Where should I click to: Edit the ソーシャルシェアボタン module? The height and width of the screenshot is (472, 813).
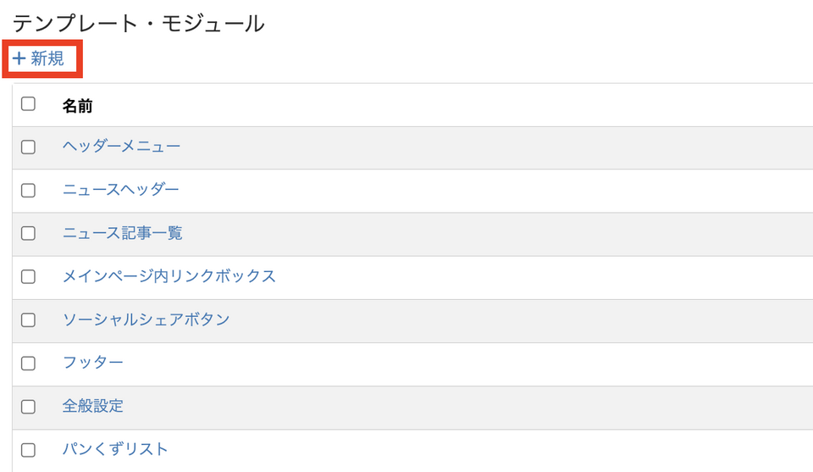pyautogui.click(x=146, y=319)
